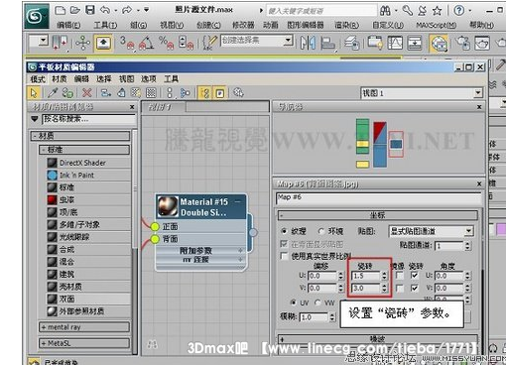Select the 环境 radio button
The width and height of the screenshot is (506, 365).
pos(320,231)
